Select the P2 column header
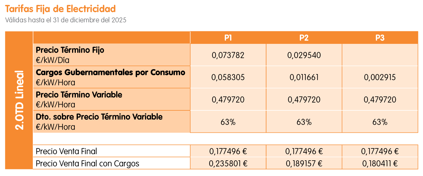The image size is (423, 176). click(x=304, y=38)
